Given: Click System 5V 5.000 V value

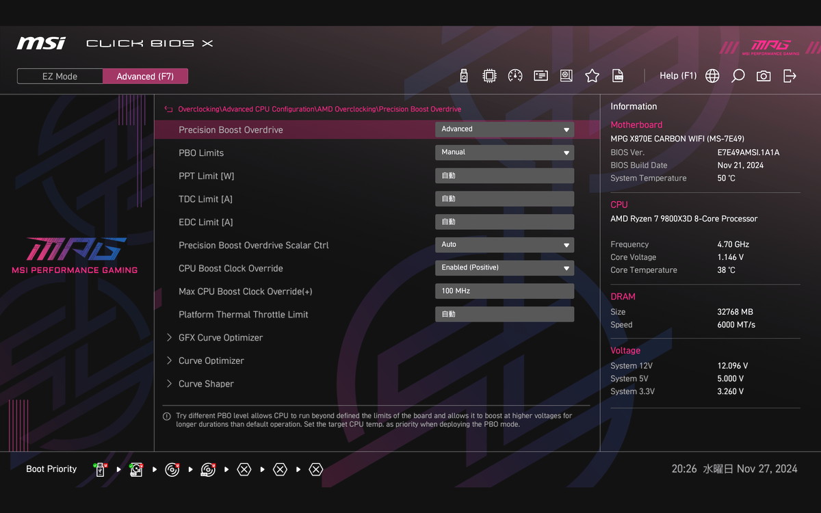Looking at the screenshot, I should (731, 379).
